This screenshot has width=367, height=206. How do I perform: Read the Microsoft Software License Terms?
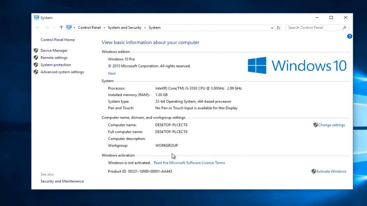click(x=189, y=163)
